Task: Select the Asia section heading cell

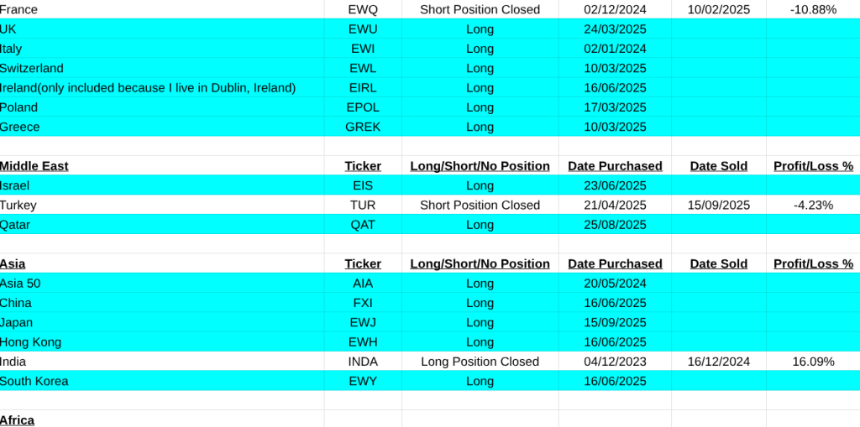Action: coord(13,263)
